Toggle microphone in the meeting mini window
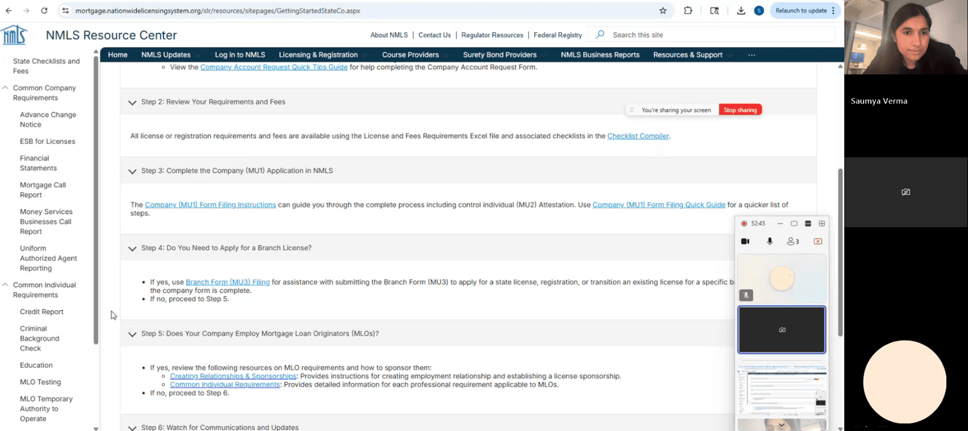Viewport: 968px width, 431px height. 770,241
